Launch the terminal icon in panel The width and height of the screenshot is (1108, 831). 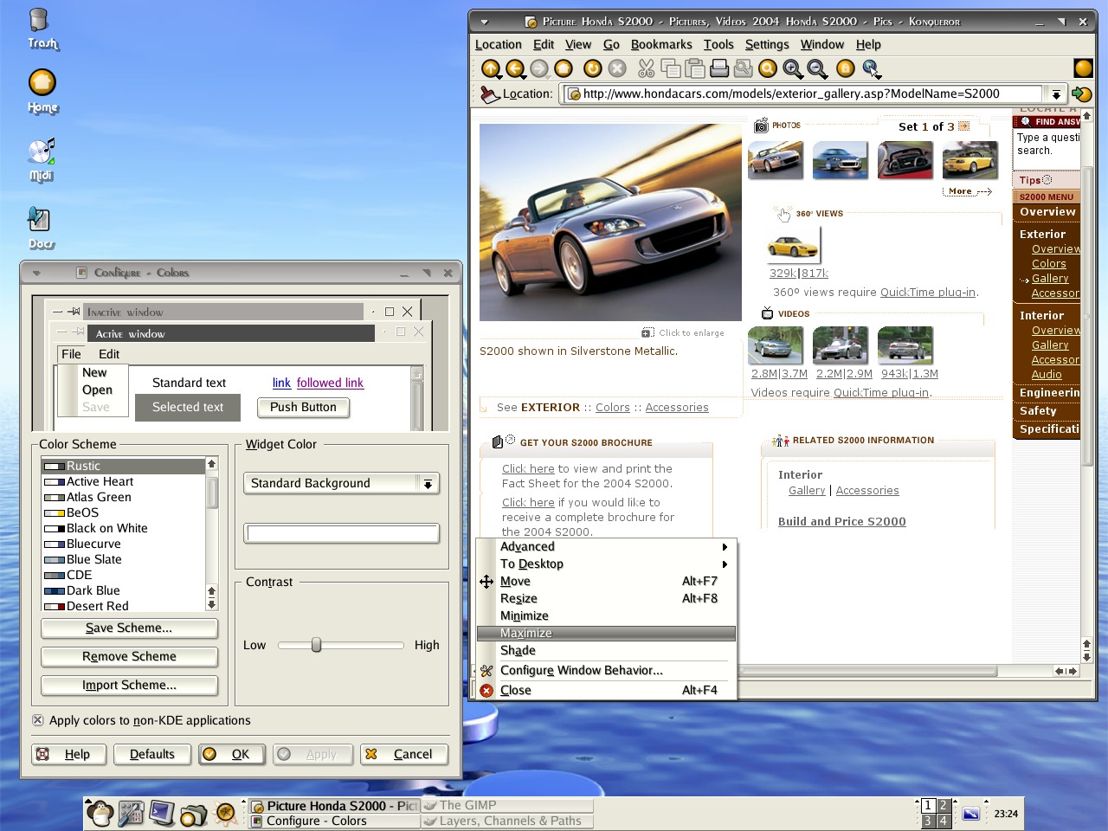[162, 813]
